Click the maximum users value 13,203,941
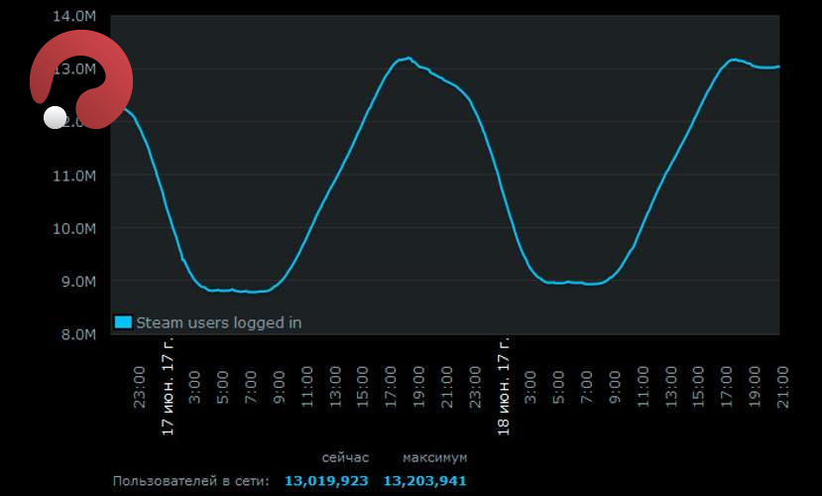Image resolution: width=822 pixels, height=496 pixels. 424,481
